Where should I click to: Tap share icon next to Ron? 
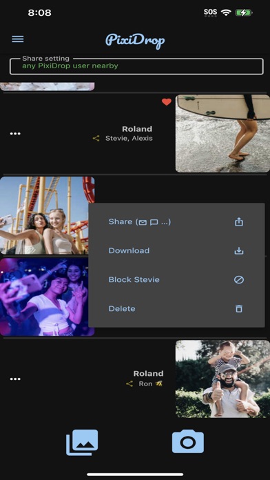pos(129,384)
